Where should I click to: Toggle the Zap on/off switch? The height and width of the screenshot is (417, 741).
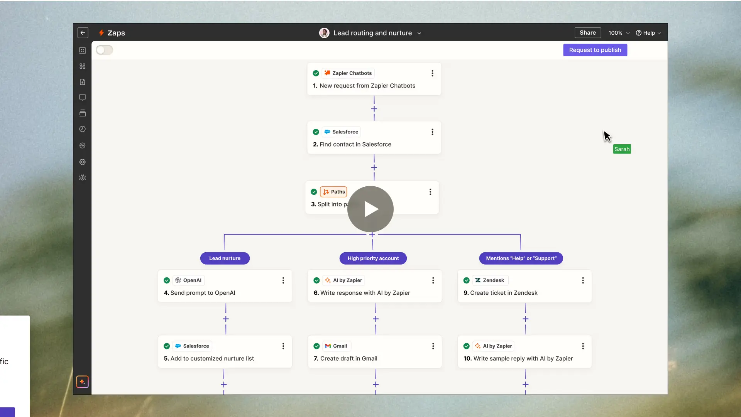click(x=104, y=50)
